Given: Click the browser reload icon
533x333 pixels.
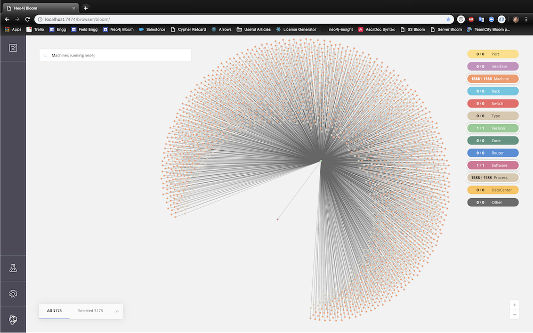Looking at the screenshot, I should tap(28, 19).
